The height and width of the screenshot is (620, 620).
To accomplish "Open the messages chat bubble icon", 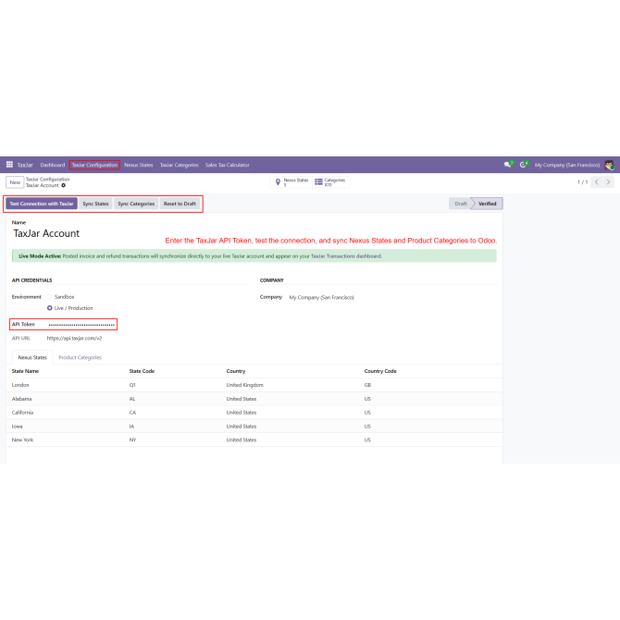I will tap(508, 165).
